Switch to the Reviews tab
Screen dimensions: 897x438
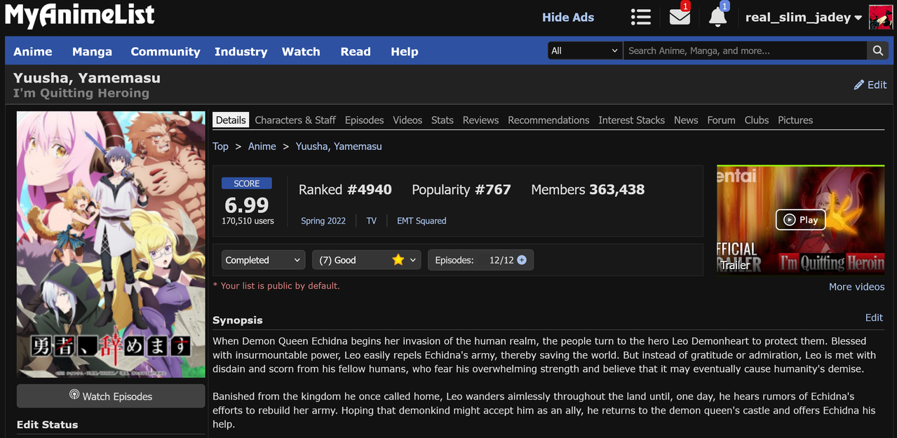480,120
